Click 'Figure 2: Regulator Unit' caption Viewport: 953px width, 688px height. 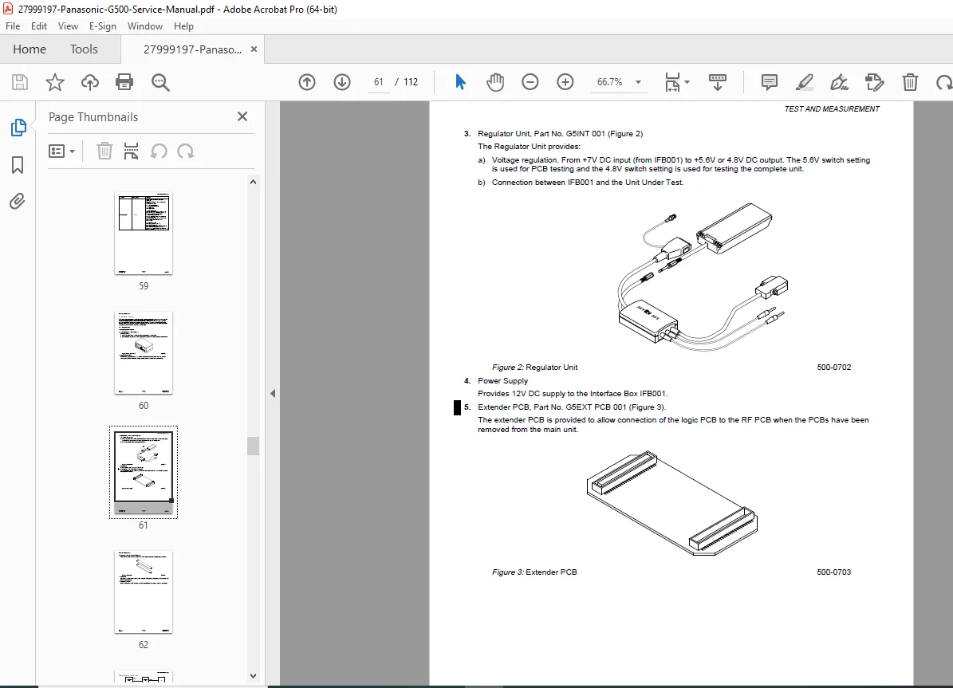[535, 367]
